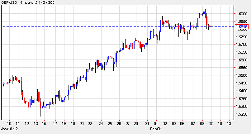Click the Jan/10/12 date label

pos(9,129)
